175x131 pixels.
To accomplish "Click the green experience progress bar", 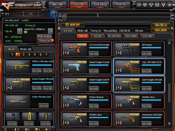I will pos(35,32).
